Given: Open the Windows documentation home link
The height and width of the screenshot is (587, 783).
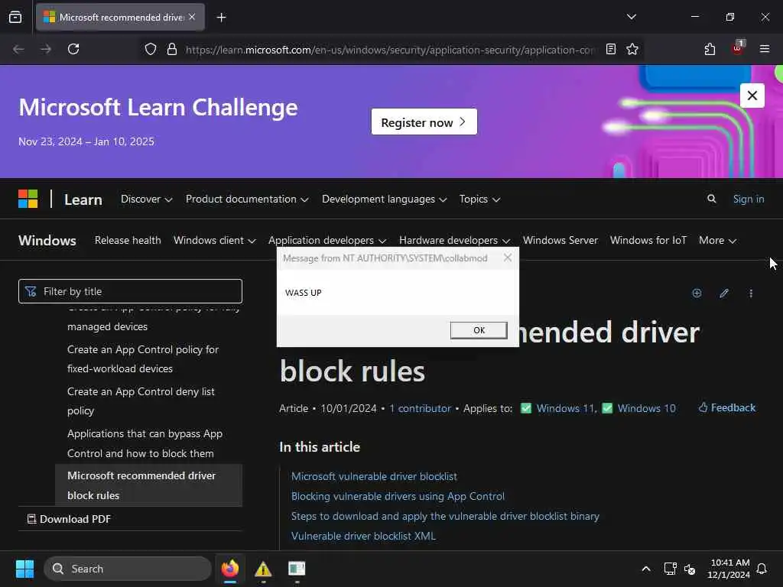Looking at the screenshot, I should (47, 240).
